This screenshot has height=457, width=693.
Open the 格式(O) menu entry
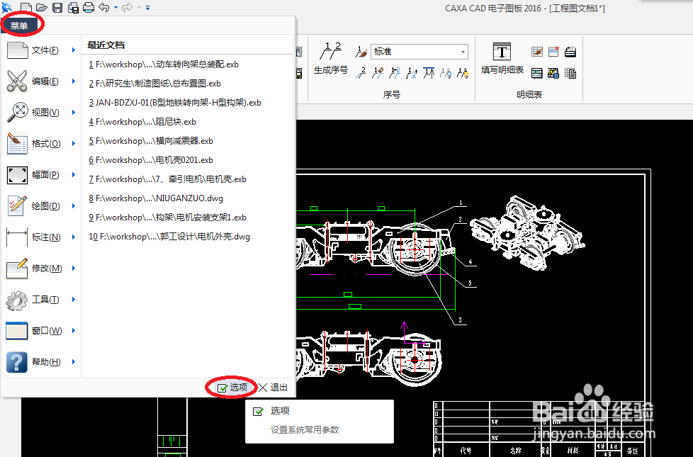pyautogui.click(x=40, y=144)
